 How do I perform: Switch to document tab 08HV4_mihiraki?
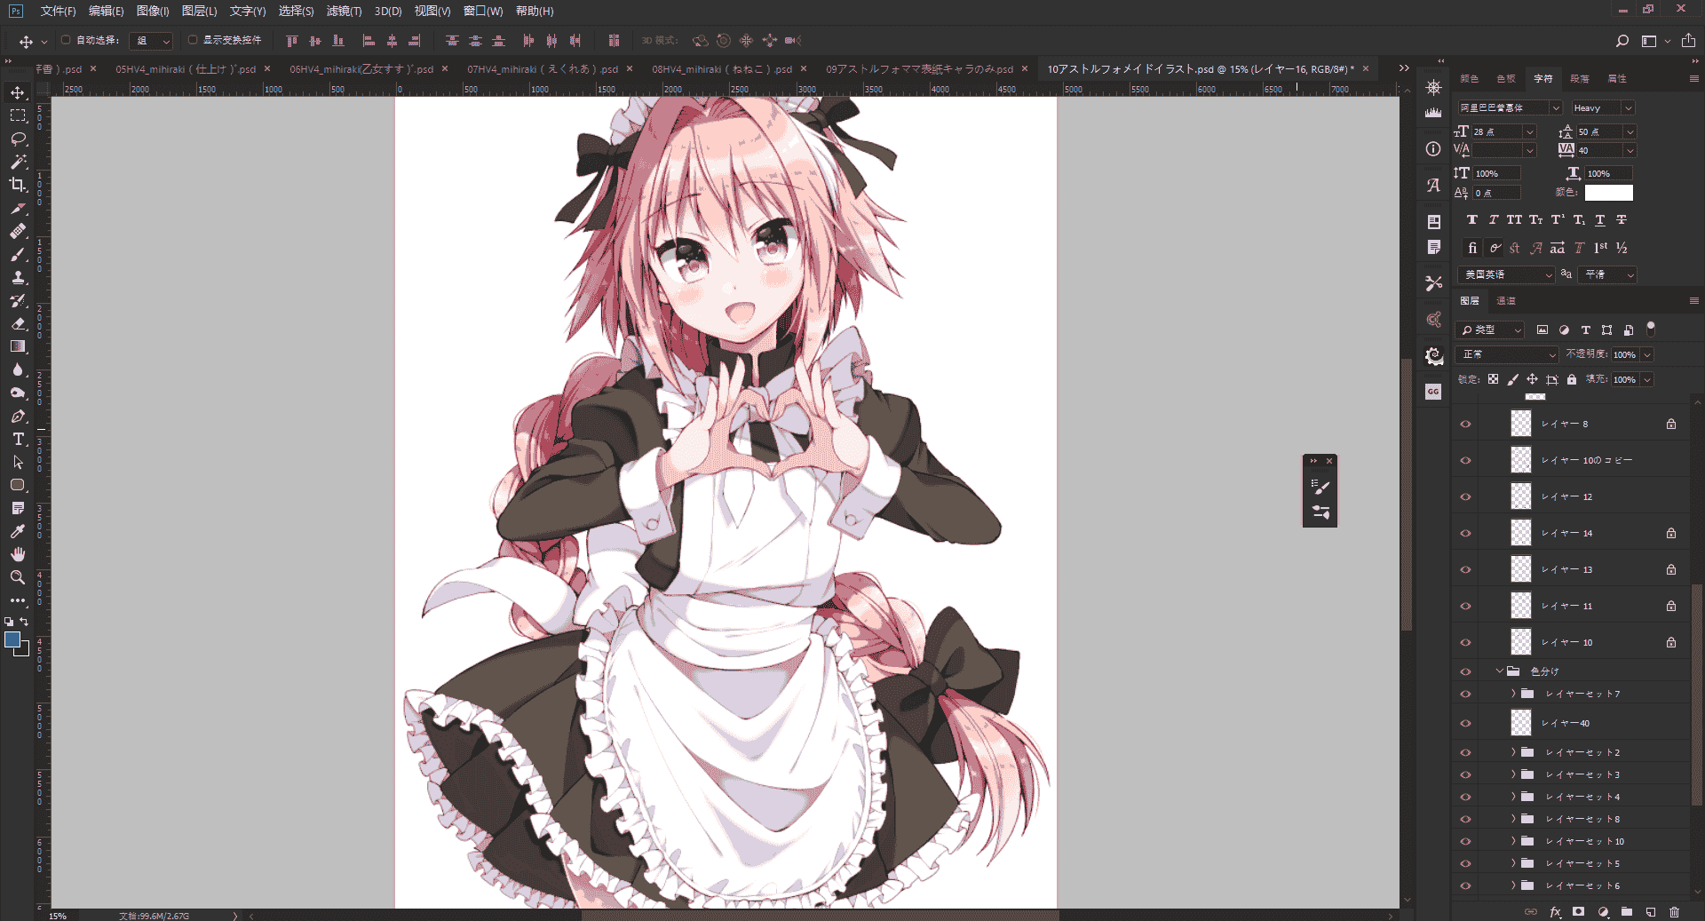coord(722,69)
